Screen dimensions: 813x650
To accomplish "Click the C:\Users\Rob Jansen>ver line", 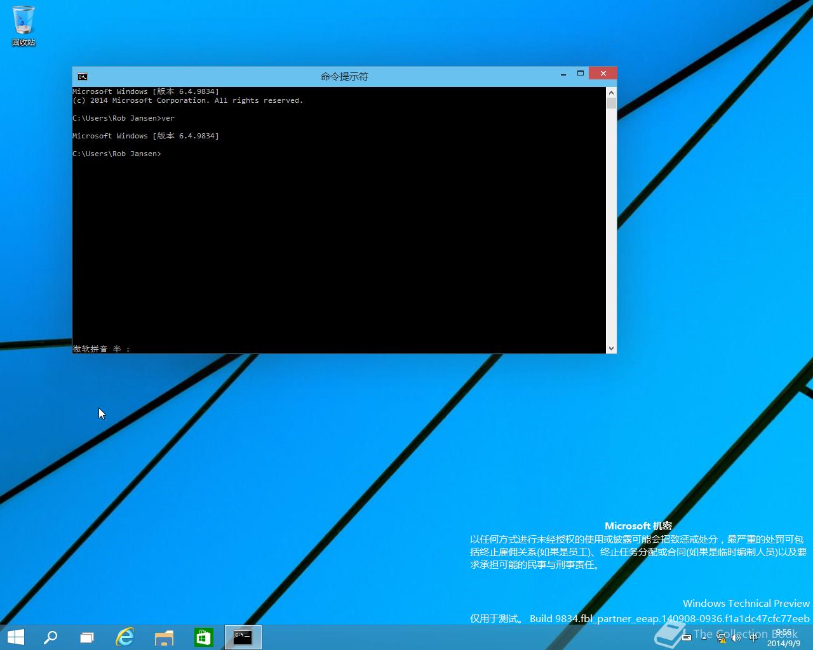I will pos(123,118).
